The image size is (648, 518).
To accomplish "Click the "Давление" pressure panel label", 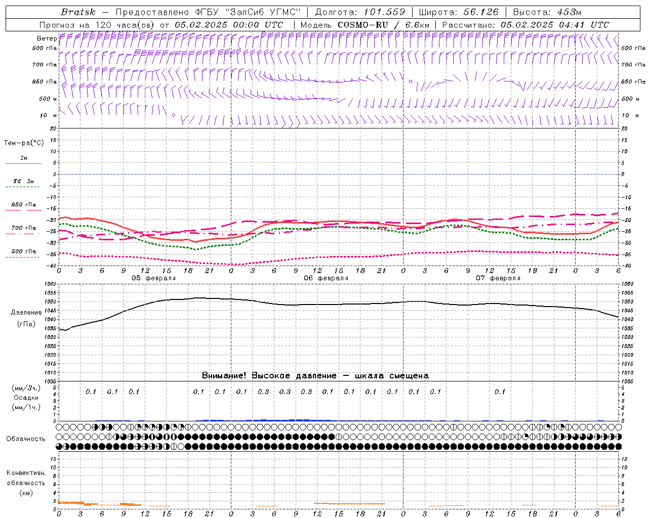I will 26,313.
